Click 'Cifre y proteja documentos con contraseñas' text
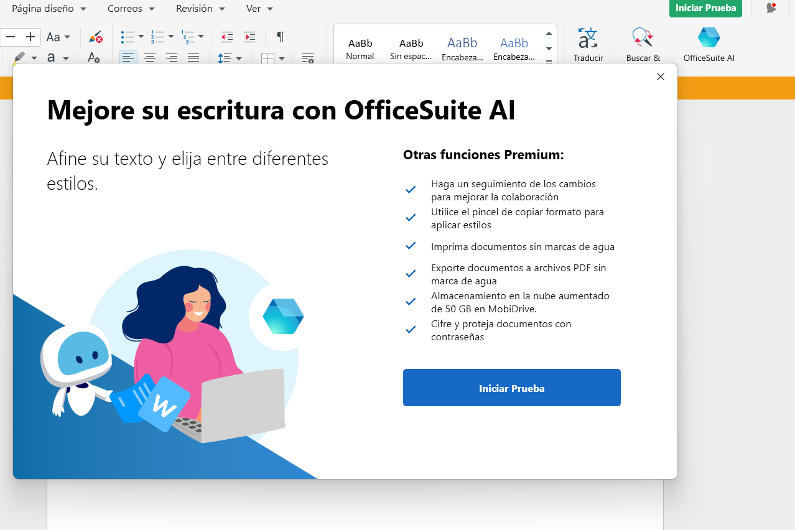 coord(501,330)
